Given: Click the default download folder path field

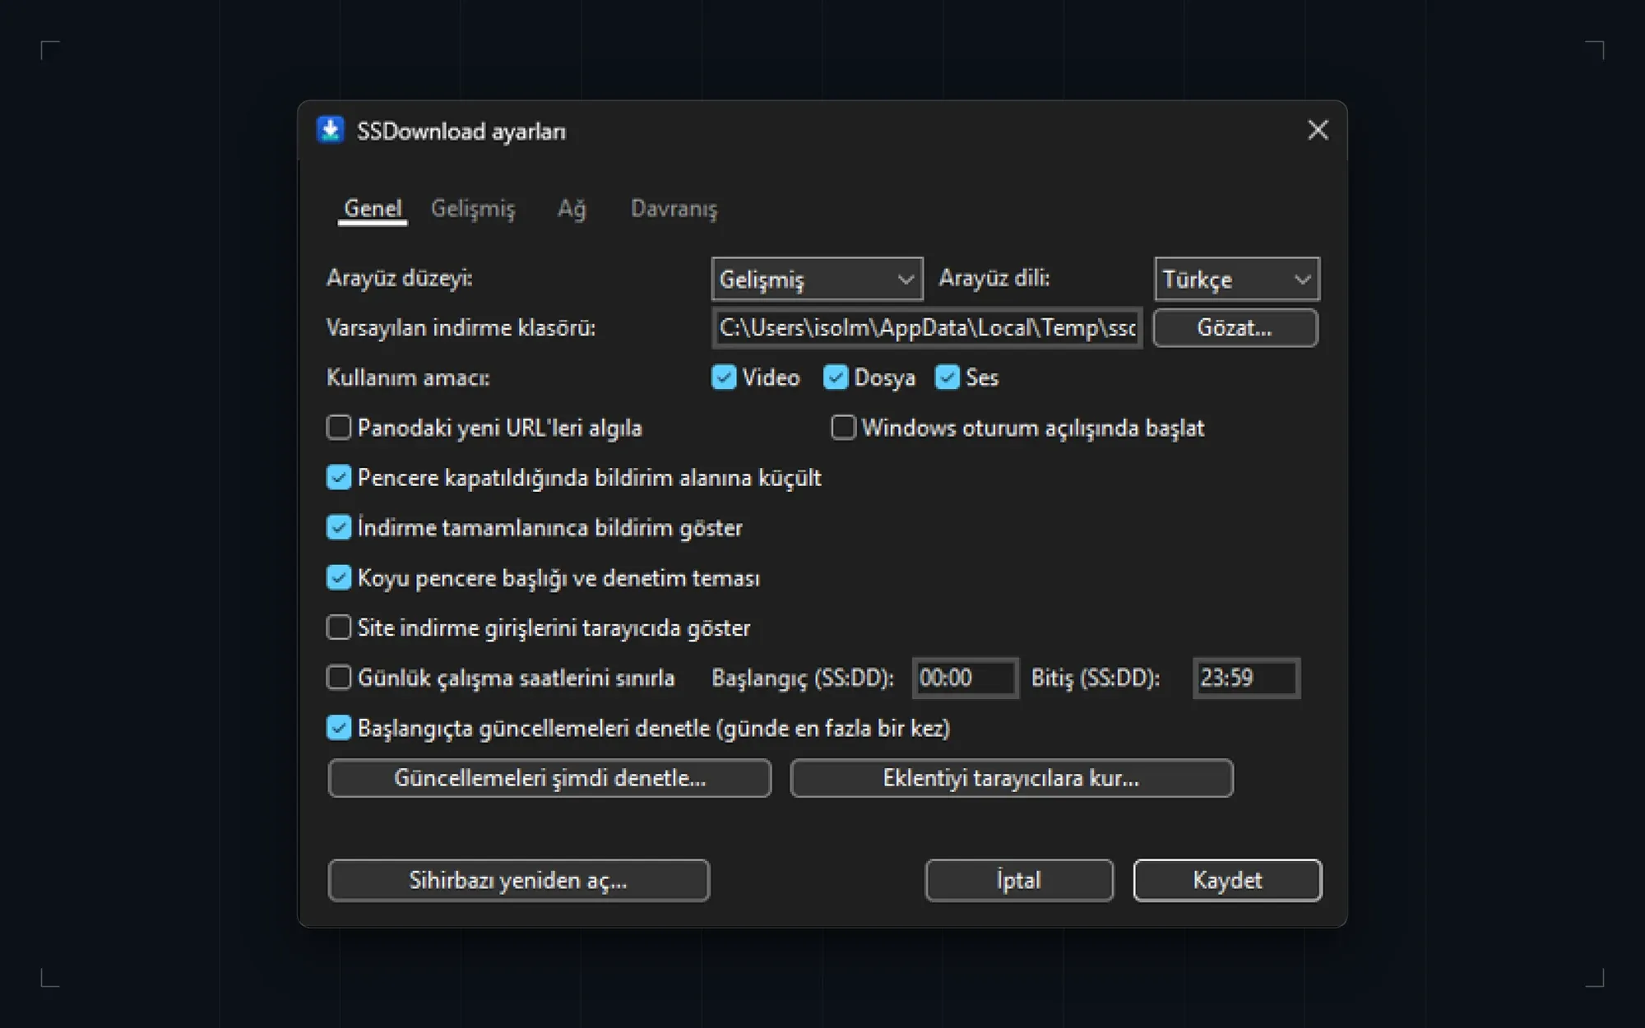Looking at the screenshot, I should (x=927, y=328).
